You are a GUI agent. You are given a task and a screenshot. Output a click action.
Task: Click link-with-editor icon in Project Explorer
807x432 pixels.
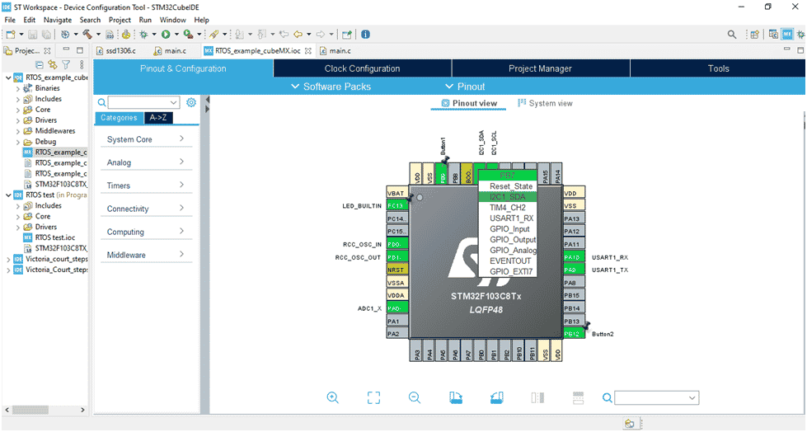pyautogui.click(x=53, y=65)
